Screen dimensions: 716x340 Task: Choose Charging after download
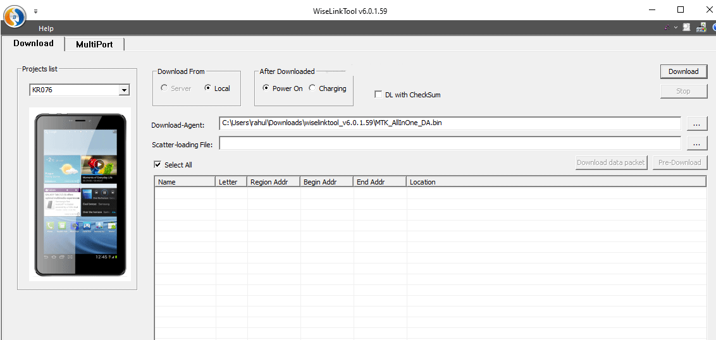312,88
